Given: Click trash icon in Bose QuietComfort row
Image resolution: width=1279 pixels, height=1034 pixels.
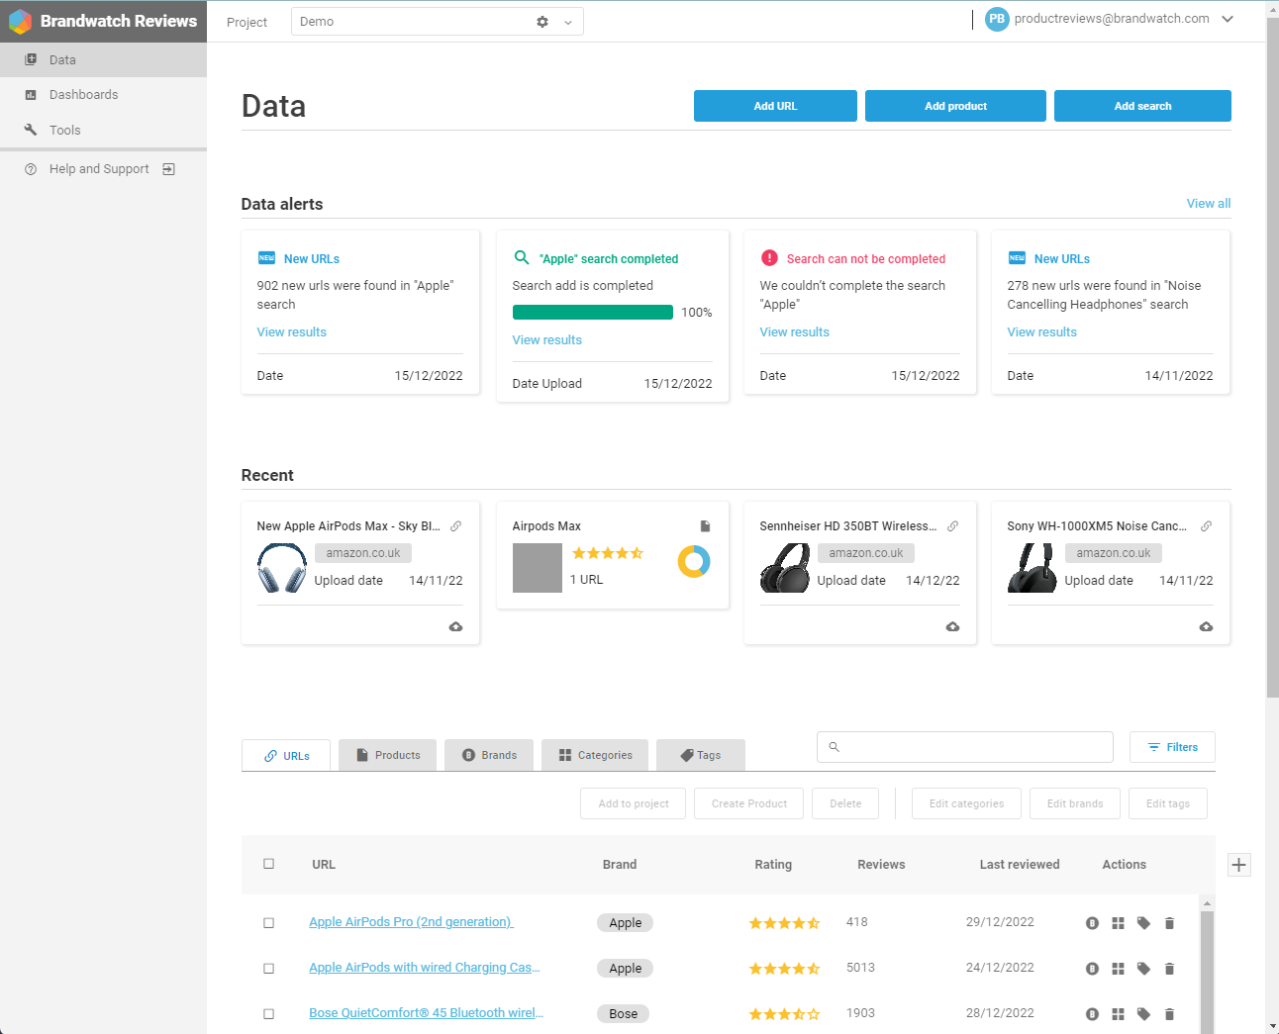Looking at the screenshot, I should 1169,1014.
